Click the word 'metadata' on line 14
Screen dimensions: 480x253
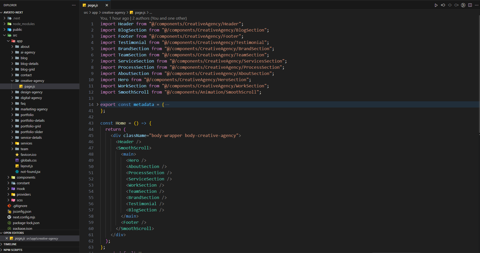click(x=144, y=104)
